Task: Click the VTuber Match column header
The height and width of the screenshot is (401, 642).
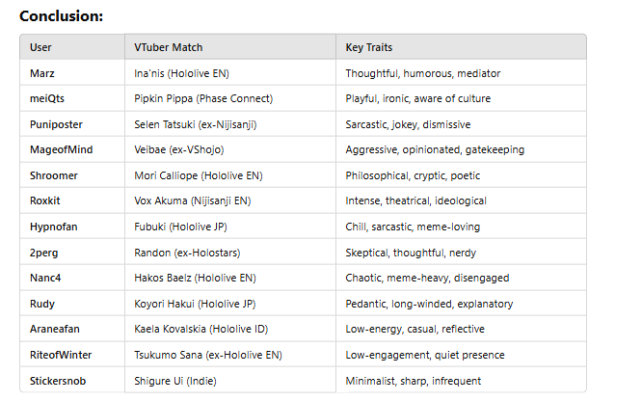Action: [168, 47]
